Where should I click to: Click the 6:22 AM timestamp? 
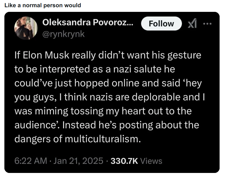pos(31,161)
